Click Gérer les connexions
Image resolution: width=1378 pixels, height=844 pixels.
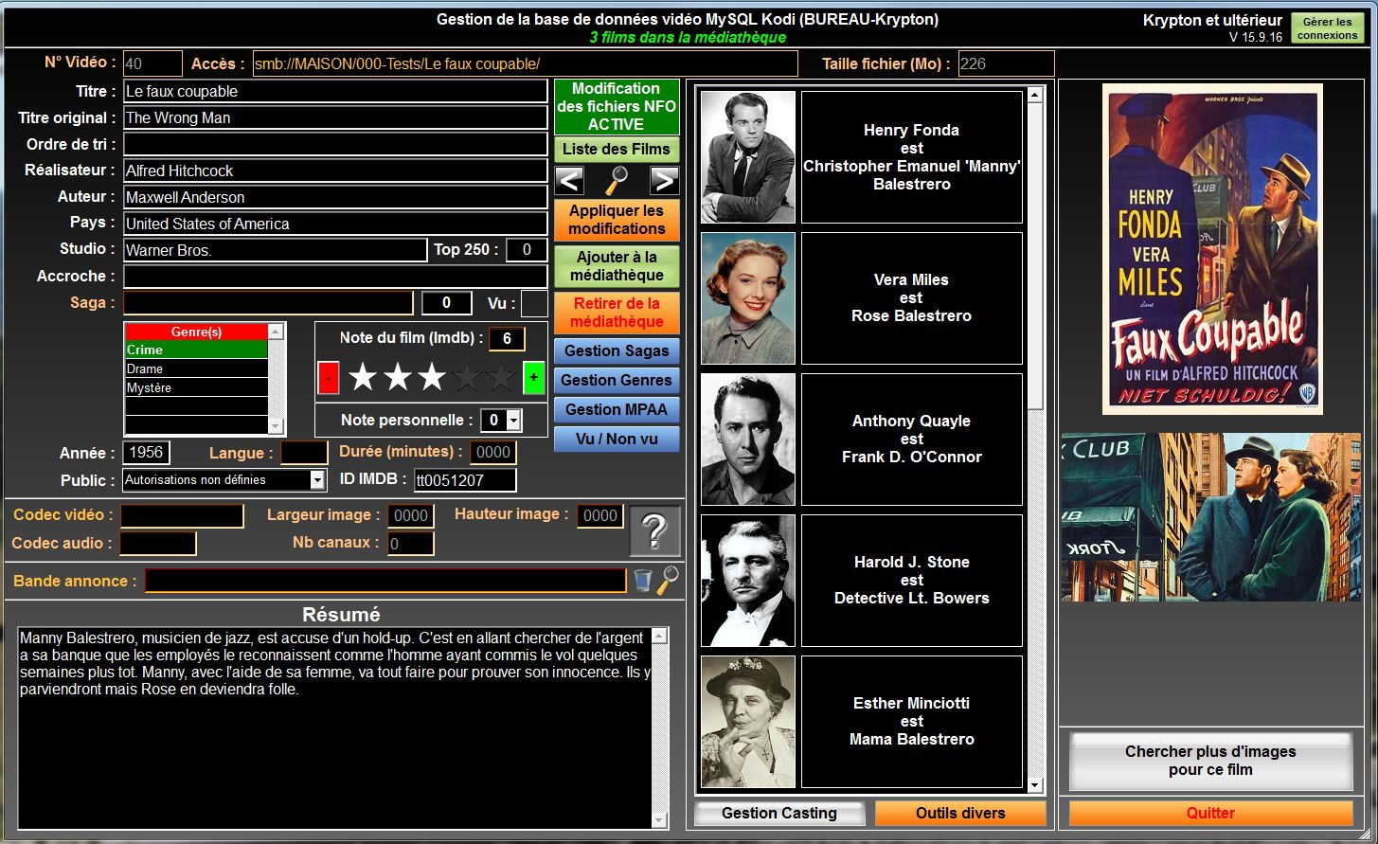click(1327, 28)
